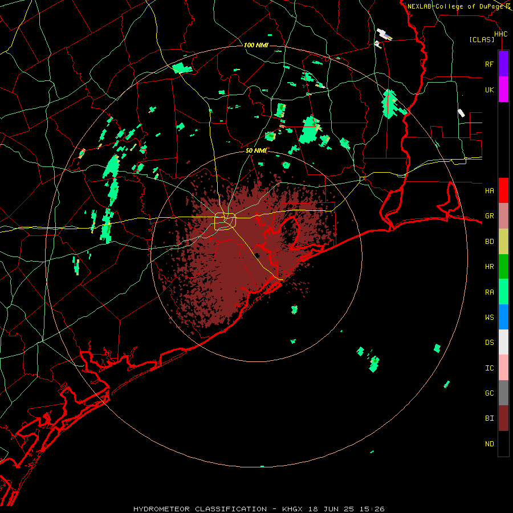Click the IC legend label
Image resolution: width=513 pixels, height=513 pixels.
[490, 368]
